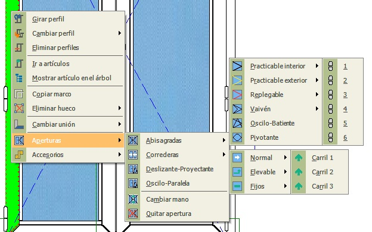Expand the Cambiar perfil submenu arrow

tap(120, 33)
